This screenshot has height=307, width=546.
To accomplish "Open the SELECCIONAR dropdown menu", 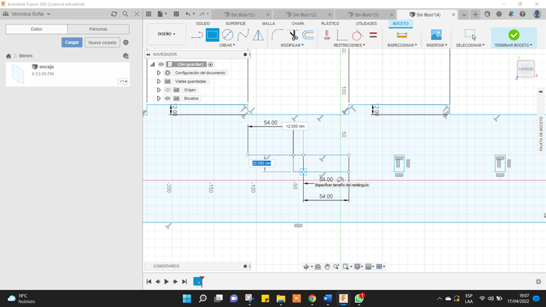I will coord(470,45).
